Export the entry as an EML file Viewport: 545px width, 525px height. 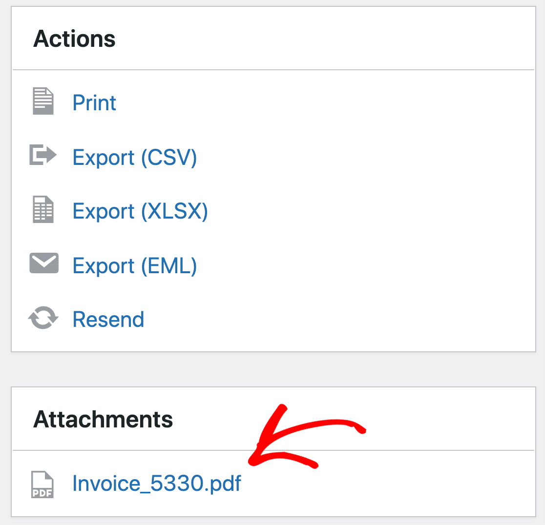pos(135,265)
